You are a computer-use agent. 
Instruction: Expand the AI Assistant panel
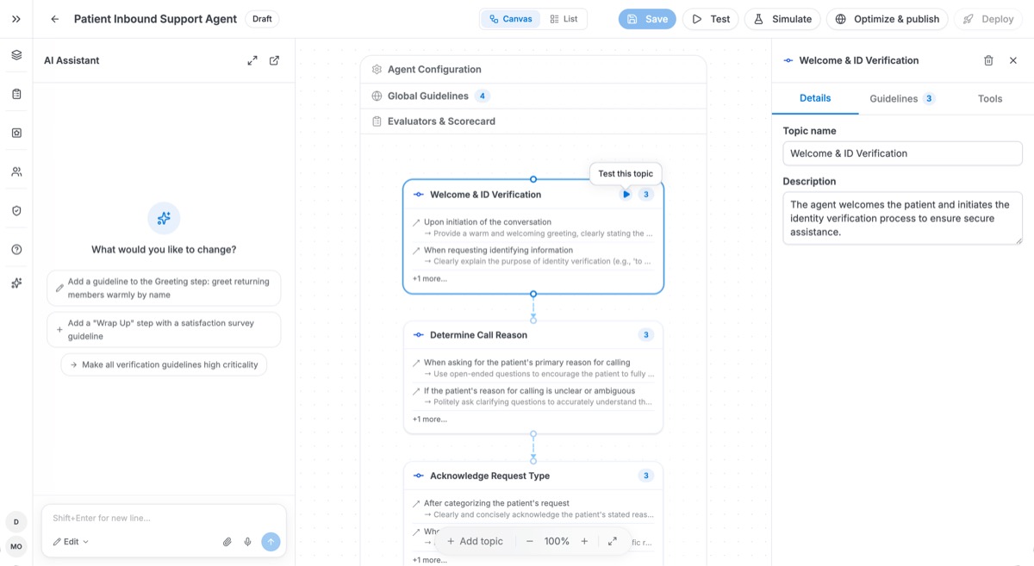click(252, 60)
